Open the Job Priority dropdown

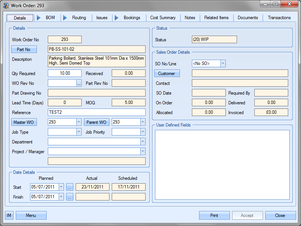143,132
